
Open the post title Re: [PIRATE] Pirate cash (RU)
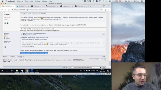[x=34, y=33]
